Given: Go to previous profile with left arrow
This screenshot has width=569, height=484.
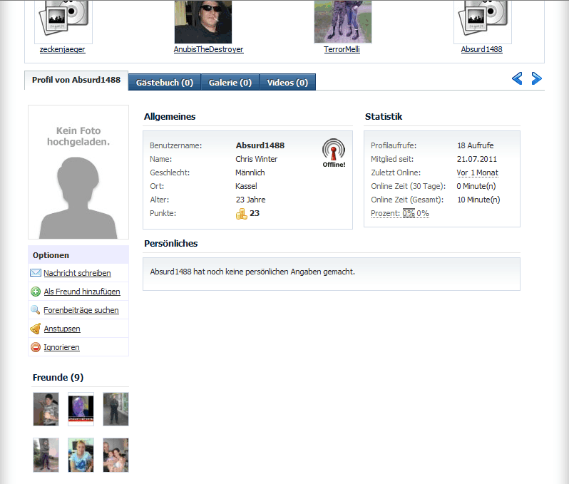Looking at the screenshot, I should pyautogui.click(x=517, y=78).
